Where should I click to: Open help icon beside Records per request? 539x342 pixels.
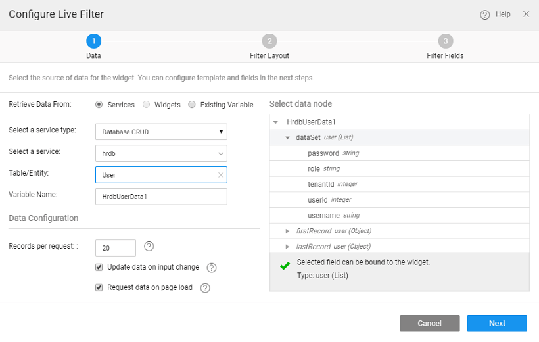pos(149,247)
